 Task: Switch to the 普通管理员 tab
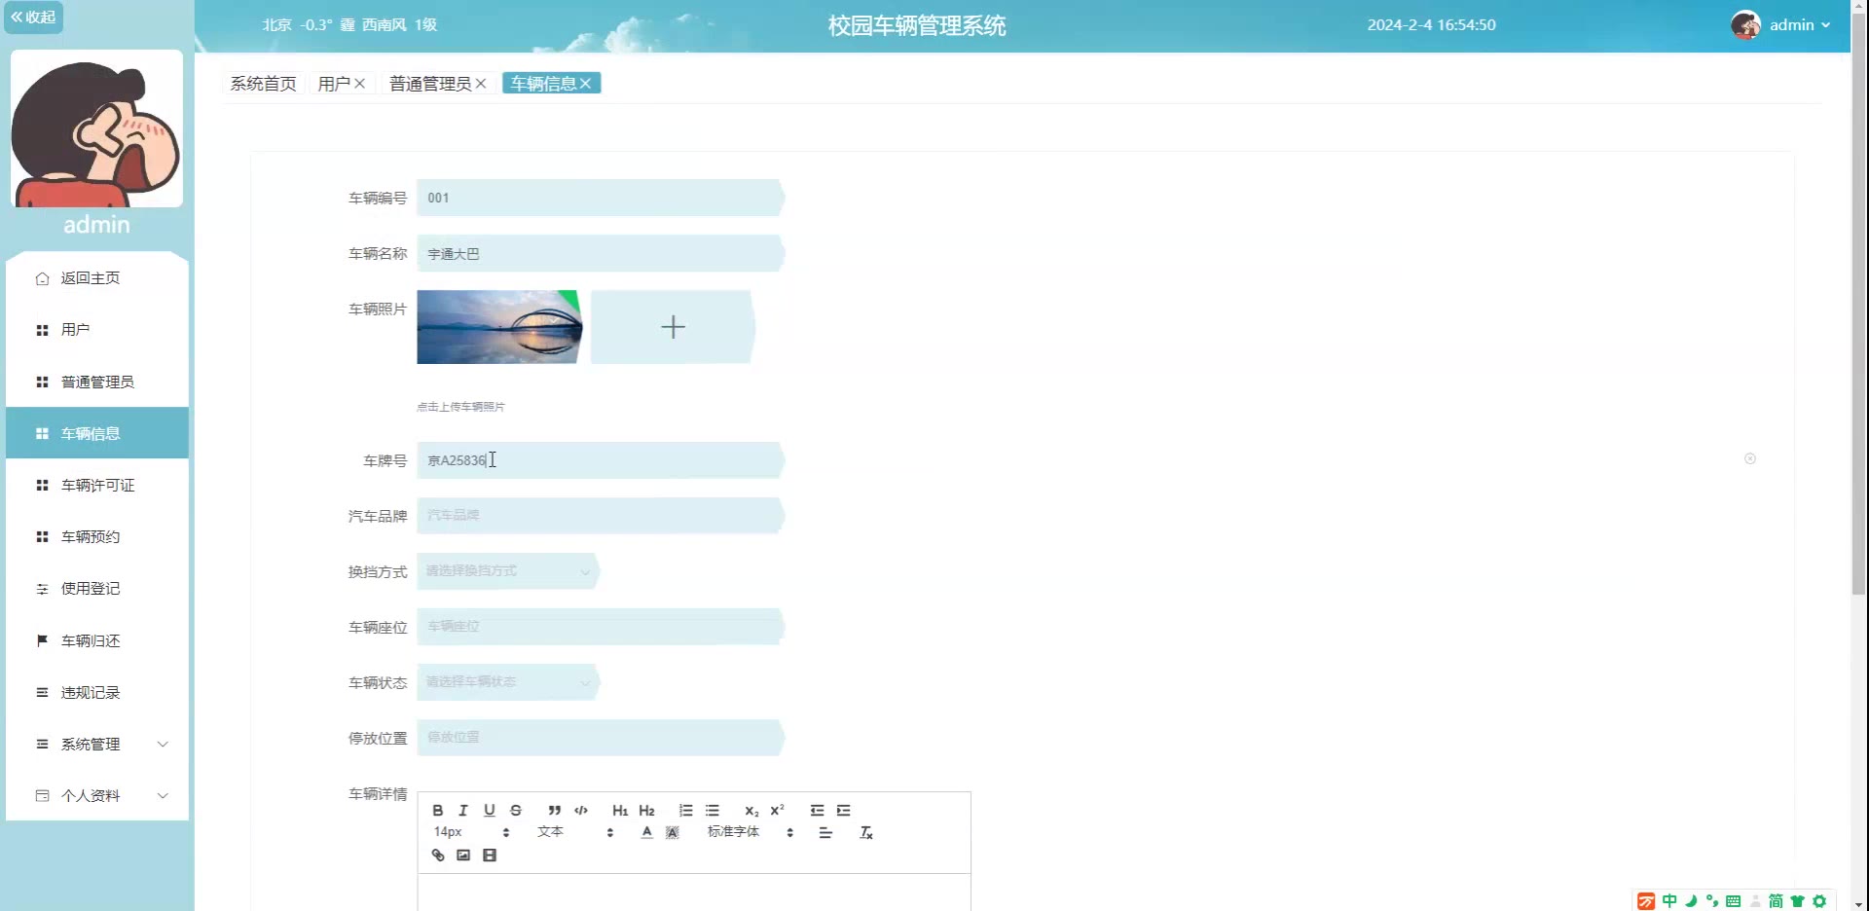[430, 84]
